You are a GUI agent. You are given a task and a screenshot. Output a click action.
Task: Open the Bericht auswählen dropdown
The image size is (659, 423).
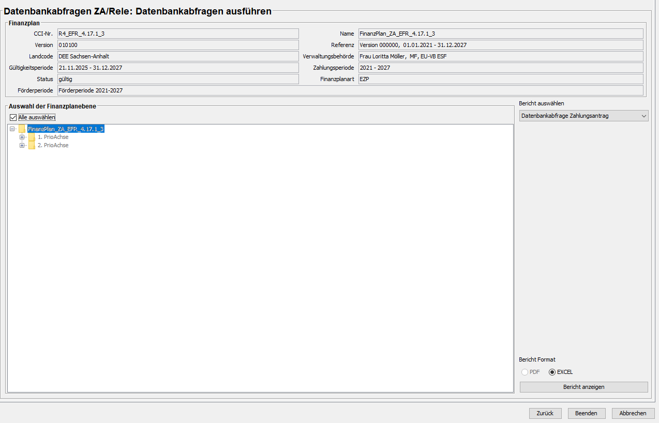(x=583, y=116)
